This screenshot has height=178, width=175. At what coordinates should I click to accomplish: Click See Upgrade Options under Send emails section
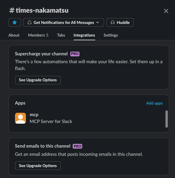pyautogui.click(x=38, y=166)
